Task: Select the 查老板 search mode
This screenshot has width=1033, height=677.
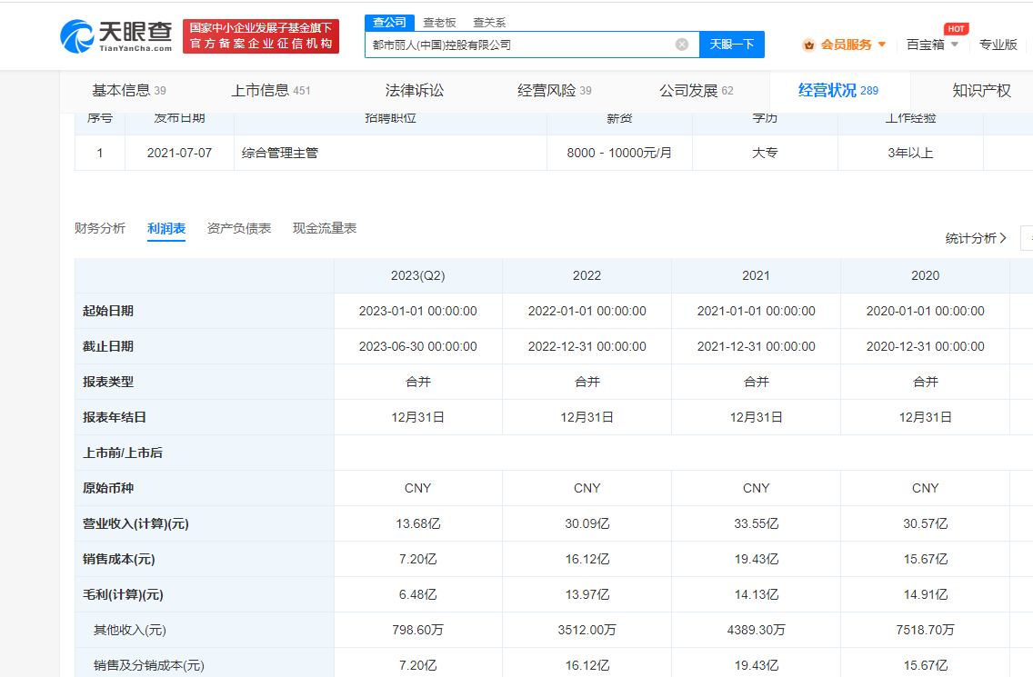Action: tap(439, 23)
